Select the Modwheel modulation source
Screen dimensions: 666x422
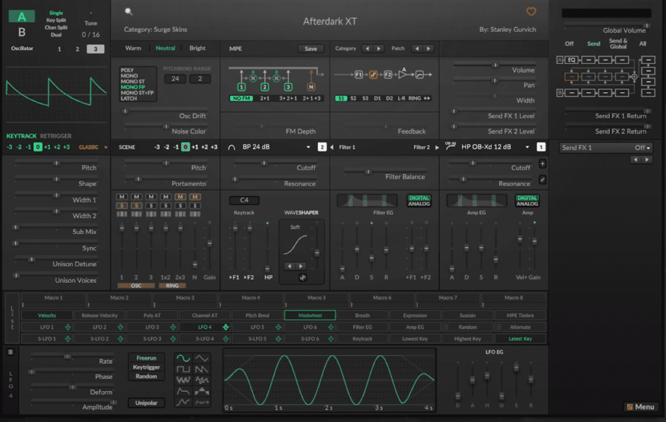coord(310,315)
